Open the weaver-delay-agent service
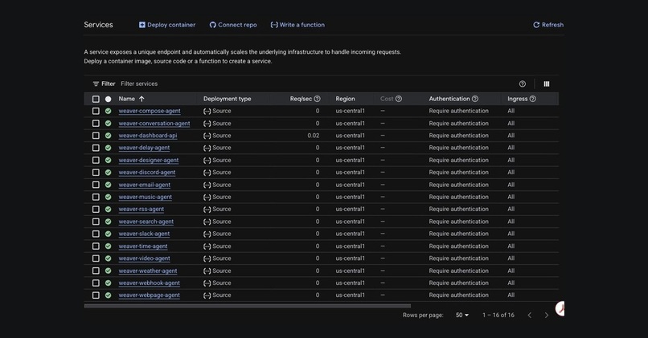The width and height of the screenshot is (648, 338). 144,148
